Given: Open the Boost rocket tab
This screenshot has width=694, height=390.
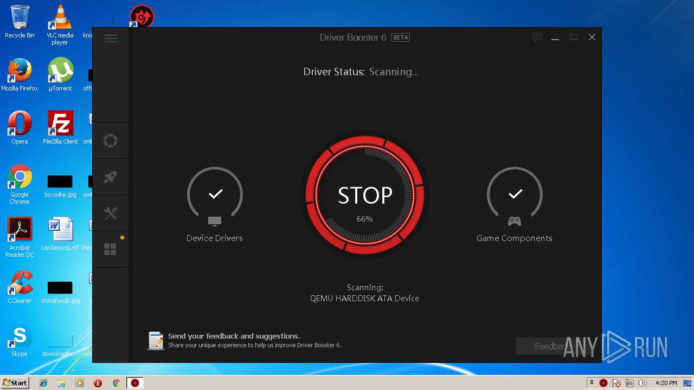Looking at the screenshot, I should (x=110, y=177).
